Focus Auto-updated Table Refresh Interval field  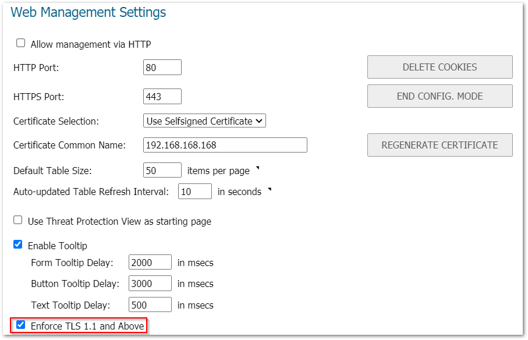point(194,192)
